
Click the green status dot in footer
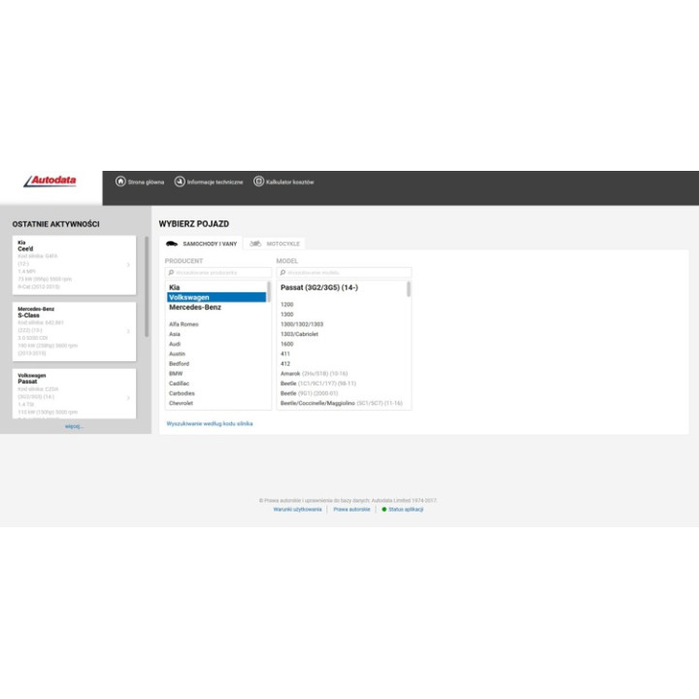coord(383,509)
